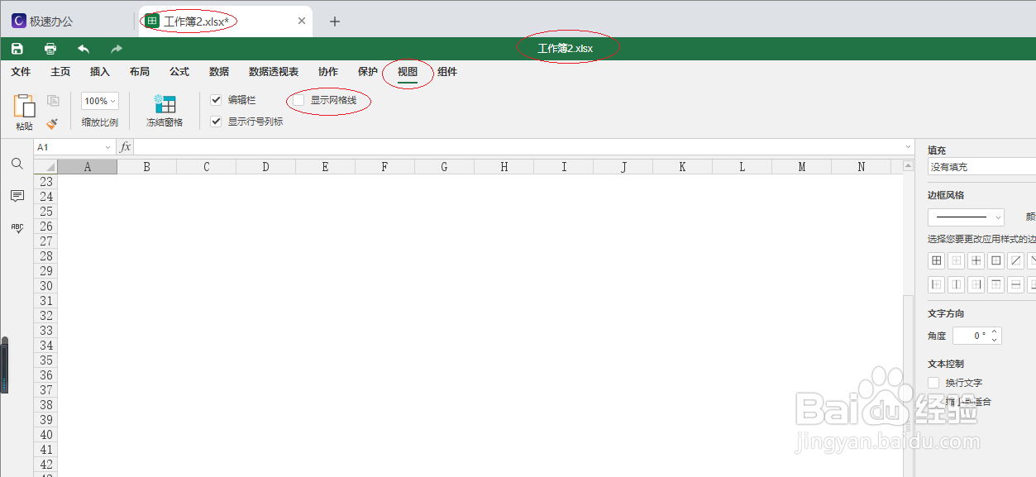
Task: Select the Format Painter brush icon
Action: pos(53,123)
